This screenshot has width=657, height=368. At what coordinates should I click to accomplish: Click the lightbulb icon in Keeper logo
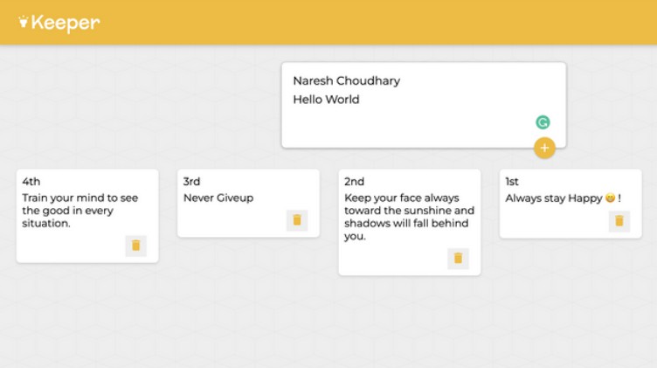click(24, 22)
